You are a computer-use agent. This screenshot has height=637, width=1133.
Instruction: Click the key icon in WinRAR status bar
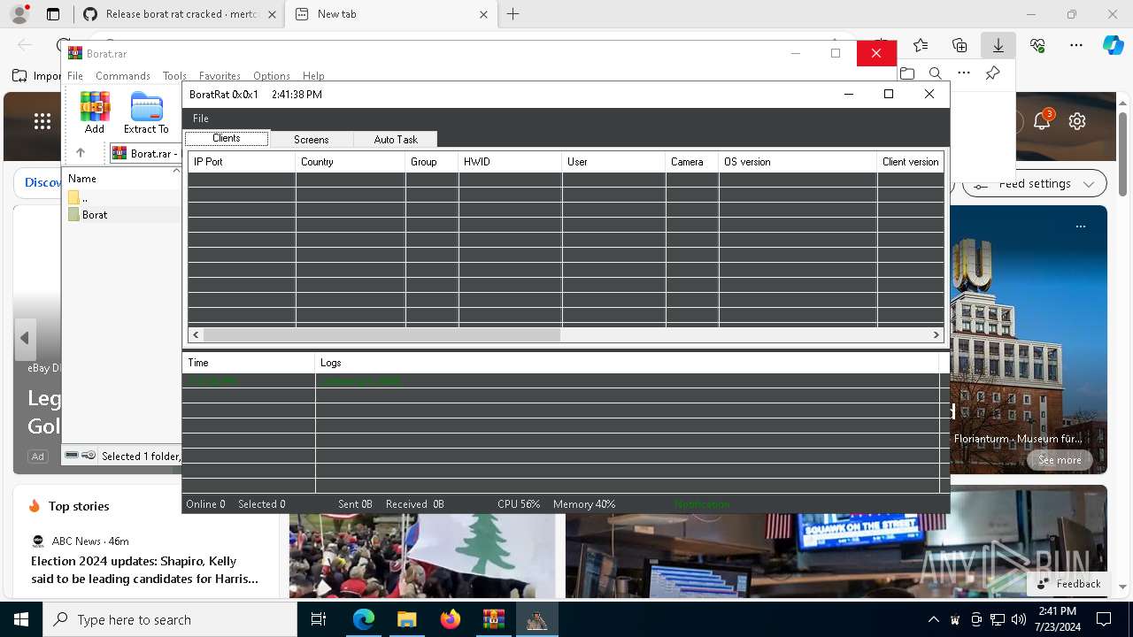(89, 456)
